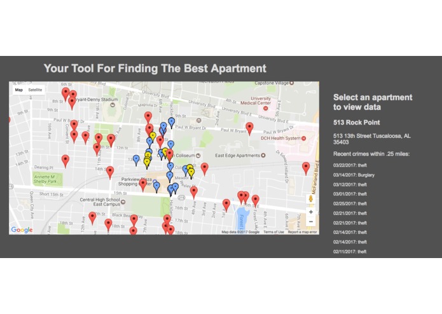Click Your Tool For Finding The Best Apartment title
The image size is (442, 314).
(155, 69)
